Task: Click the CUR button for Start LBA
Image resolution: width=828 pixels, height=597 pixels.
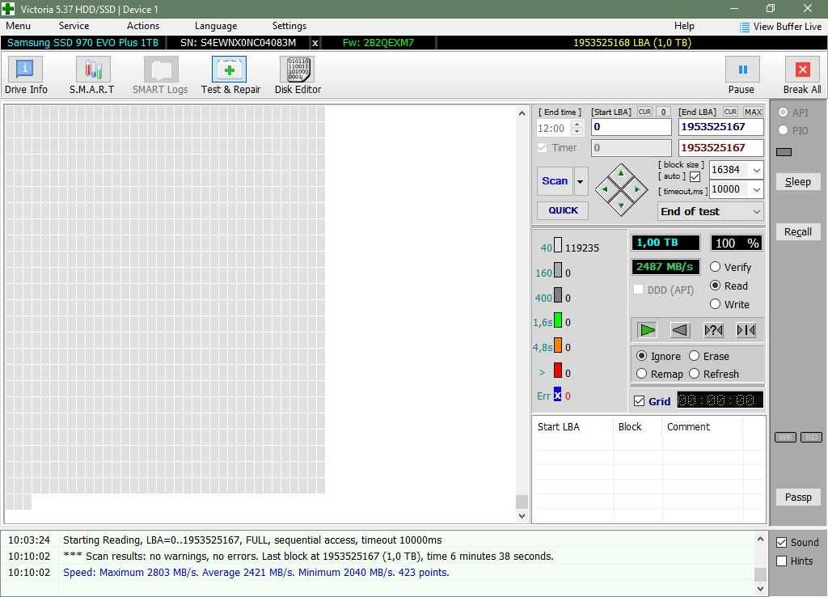Action: [644, 112]
